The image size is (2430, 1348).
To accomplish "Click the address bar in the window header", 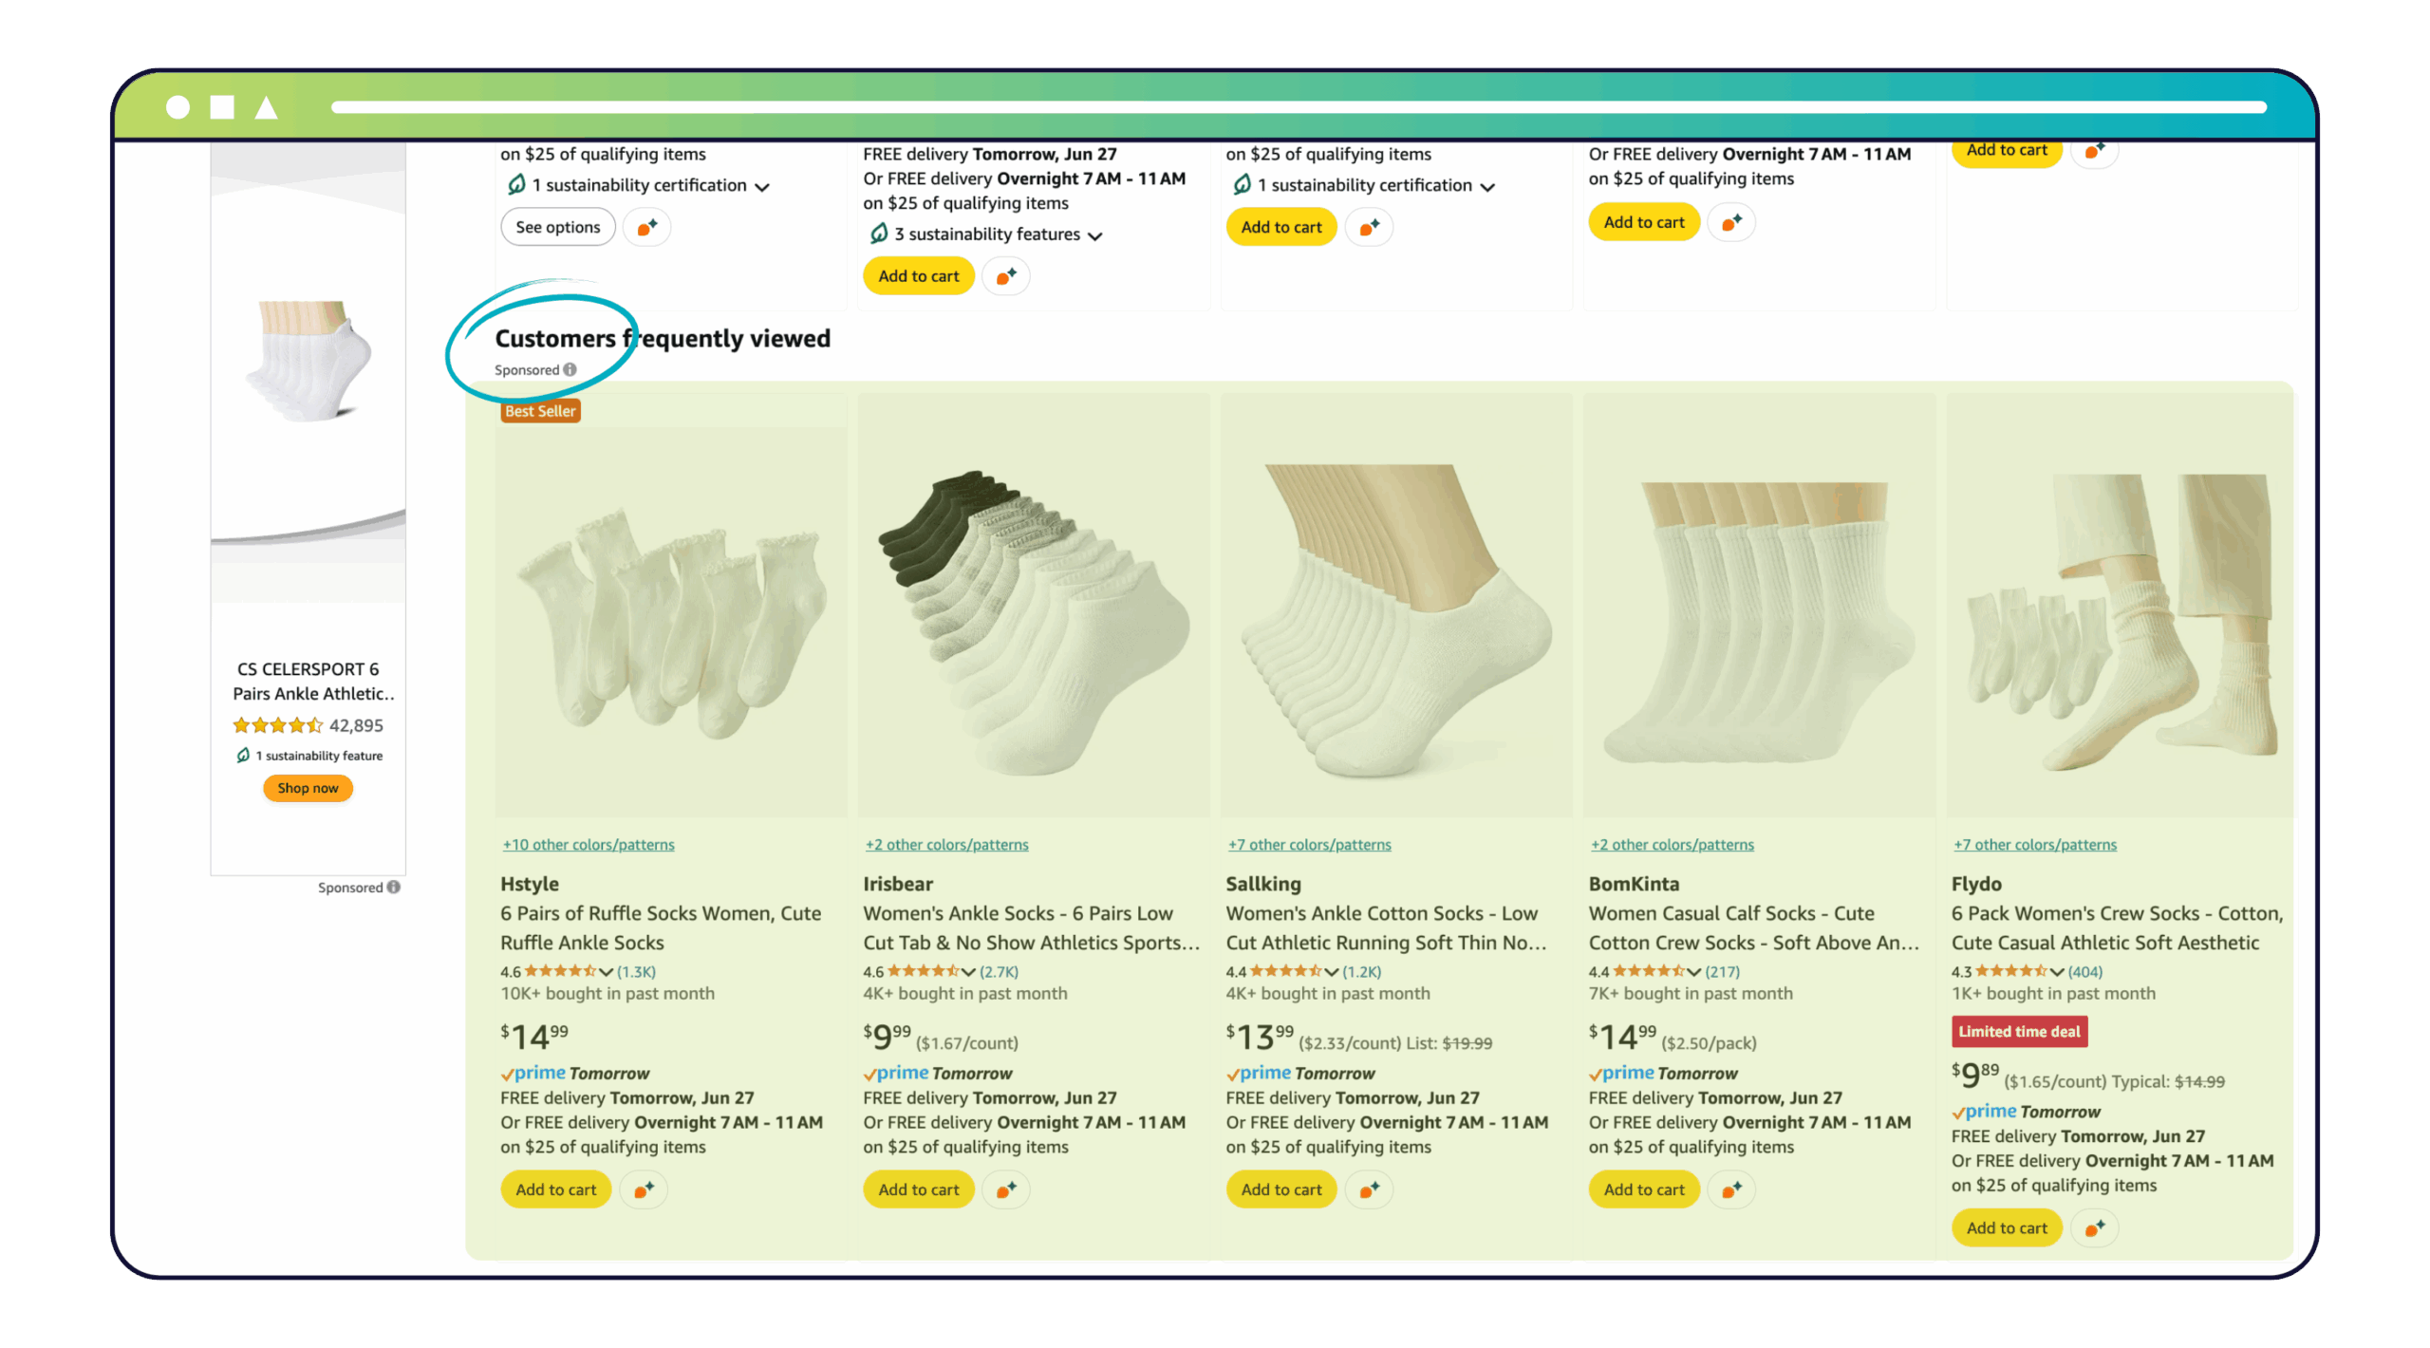I will 1299,107.
